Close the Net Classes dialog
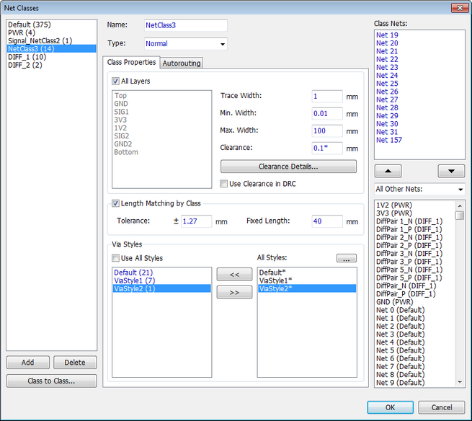The height and width of the screenshot is (421, 472). (460, 8)
